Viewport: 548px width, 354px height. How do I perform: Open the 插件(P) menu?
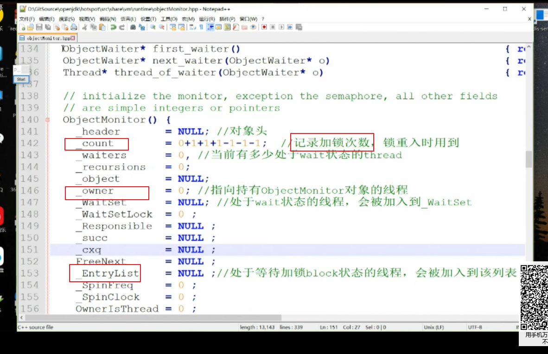pos(227,19)
